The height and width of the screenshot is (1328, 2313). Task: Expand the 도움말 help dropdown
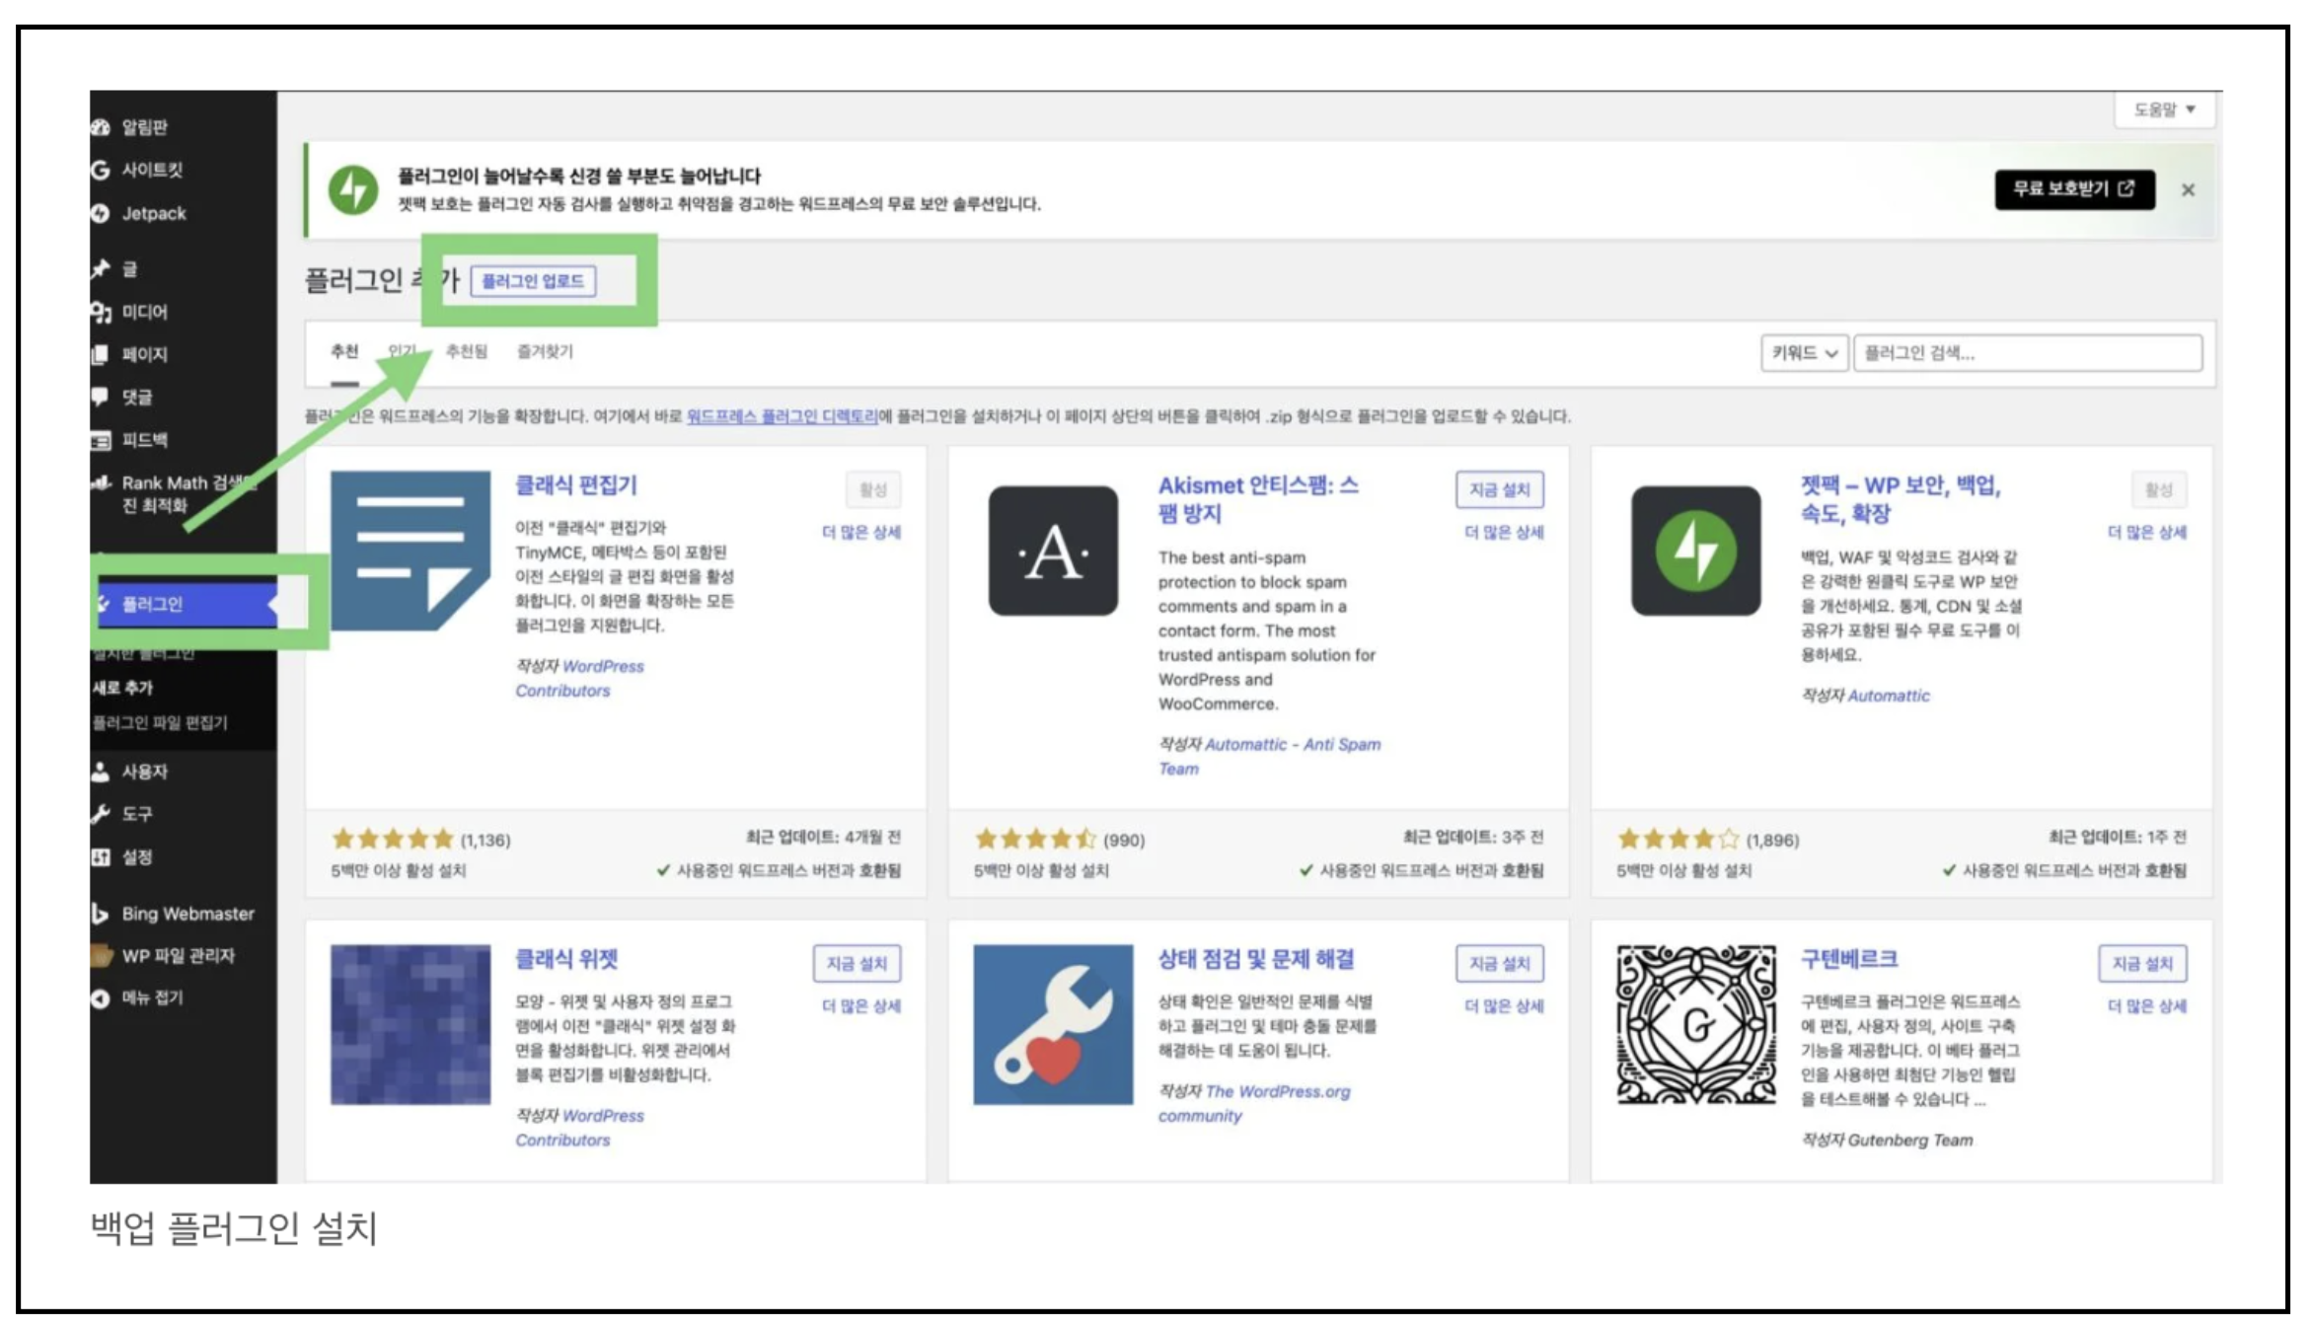(2163, 110)
